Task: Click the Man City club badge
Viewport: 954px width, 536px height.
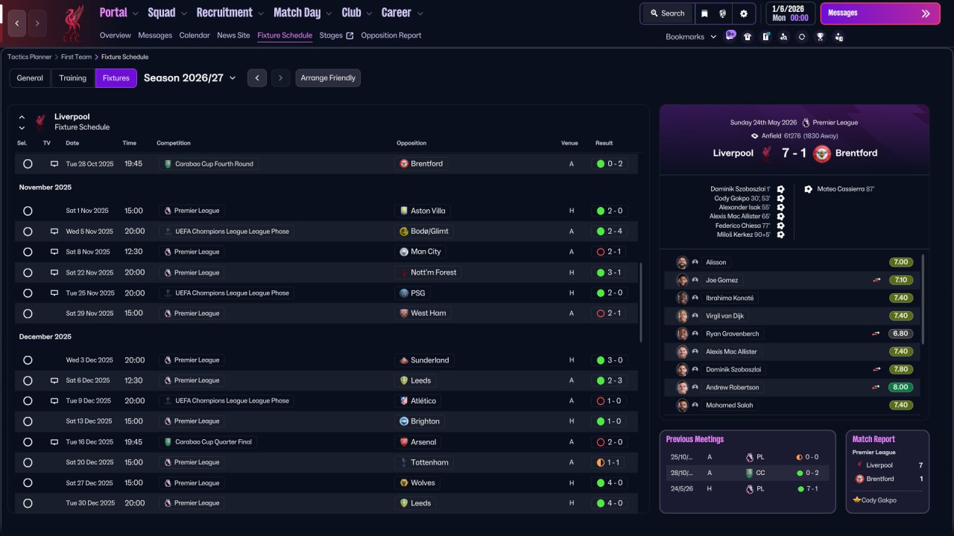Action: (x=403, y=252)
